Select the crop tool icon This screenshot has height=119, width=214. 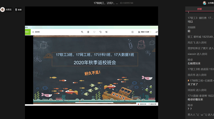tap(106, 32)
